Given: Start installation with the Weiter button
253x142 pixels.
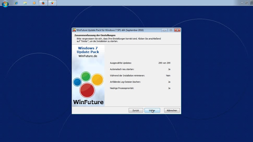Looking at the screenshot, I should 152,111.
